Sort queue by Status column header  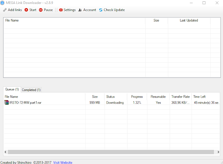click(x=116, y=97)
